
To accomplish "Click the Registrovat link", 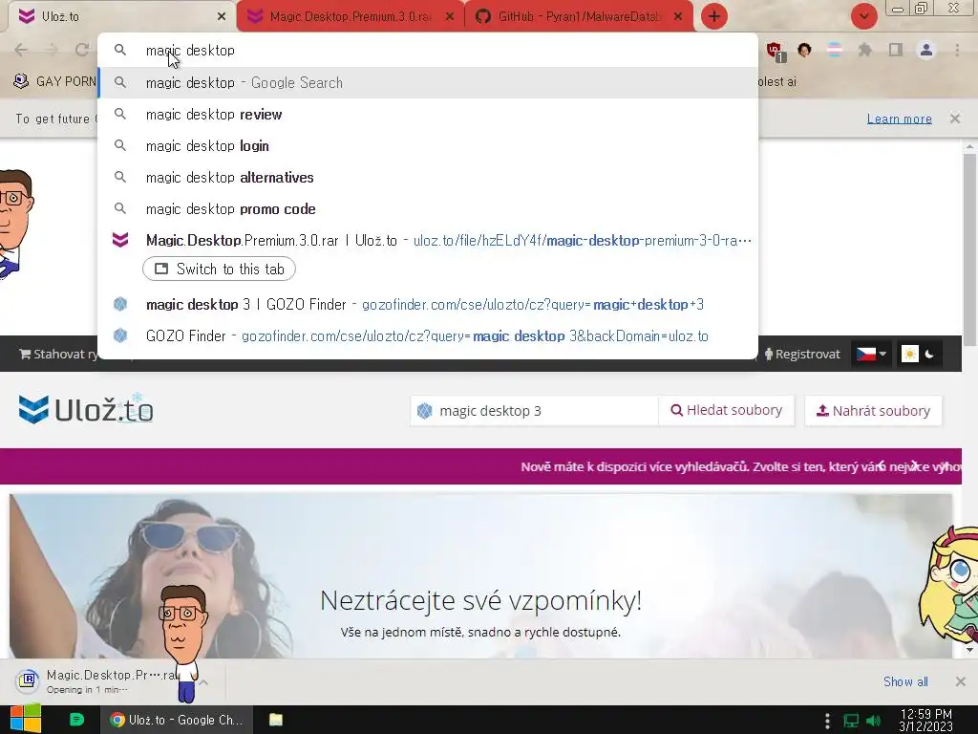I will tap(802, 354).
